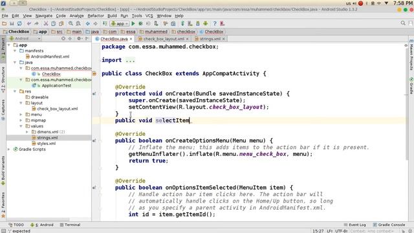
Task: Toggle the Captures side panel
Action: pos(3,109)
